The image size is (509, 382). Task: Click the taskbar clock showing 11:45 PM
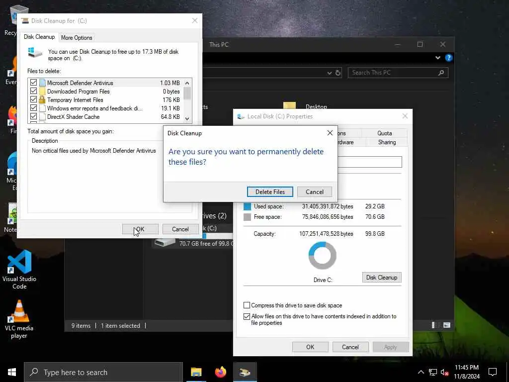click(x=466, y=372)
